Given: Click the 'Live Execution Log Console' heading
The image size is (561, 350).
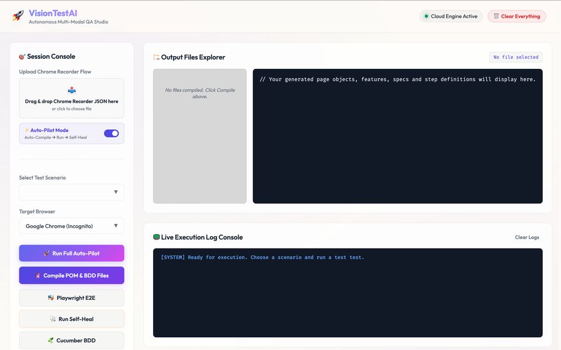Looking at the screenshot, I should (x=202, y=237).
